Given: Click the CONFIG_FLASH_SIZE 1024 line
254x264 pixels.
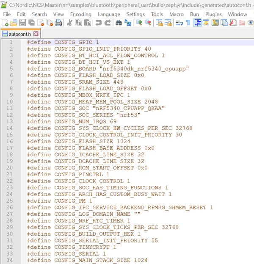Looking at the screenshot, I should [x=79, y=141].
